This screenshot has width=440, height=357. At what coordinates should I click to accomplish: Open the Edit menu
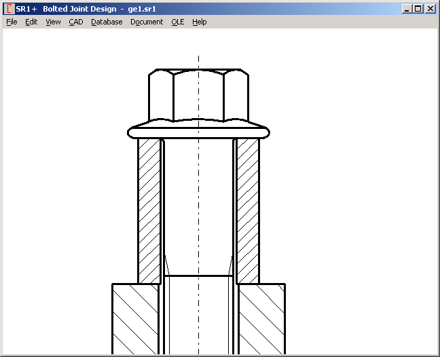(x=31, y=22)
